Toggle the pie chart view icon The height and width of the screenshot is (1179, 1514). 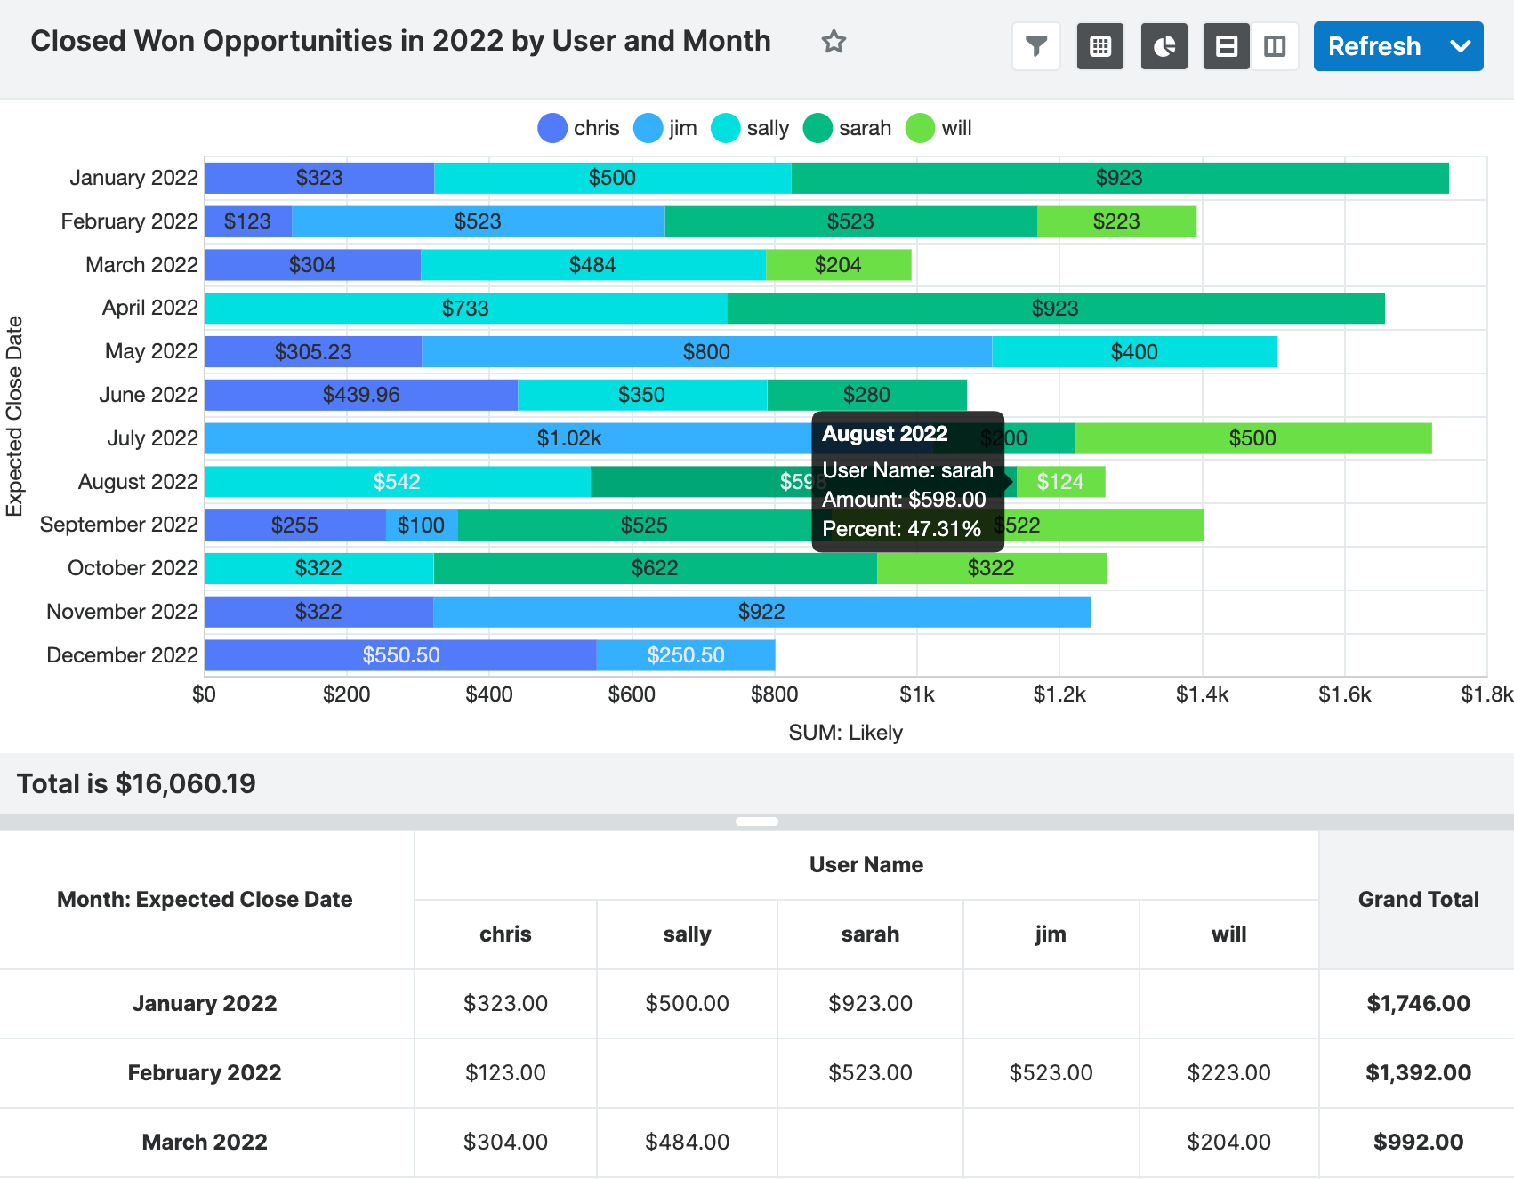pyautogui.click(x=1164, y=46)
